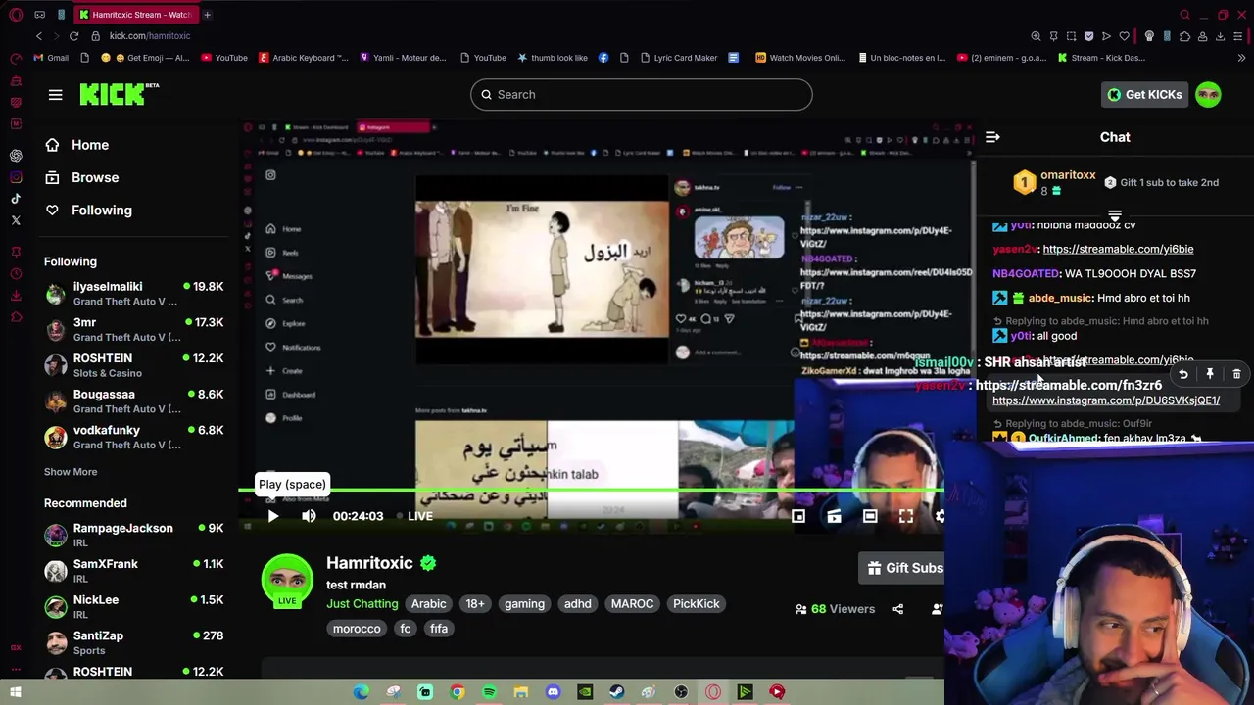Open the player settings gear

click(939, 516)
